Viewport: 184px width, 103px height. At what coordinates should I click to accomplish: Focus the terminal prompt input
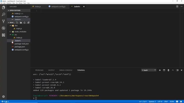36,98
